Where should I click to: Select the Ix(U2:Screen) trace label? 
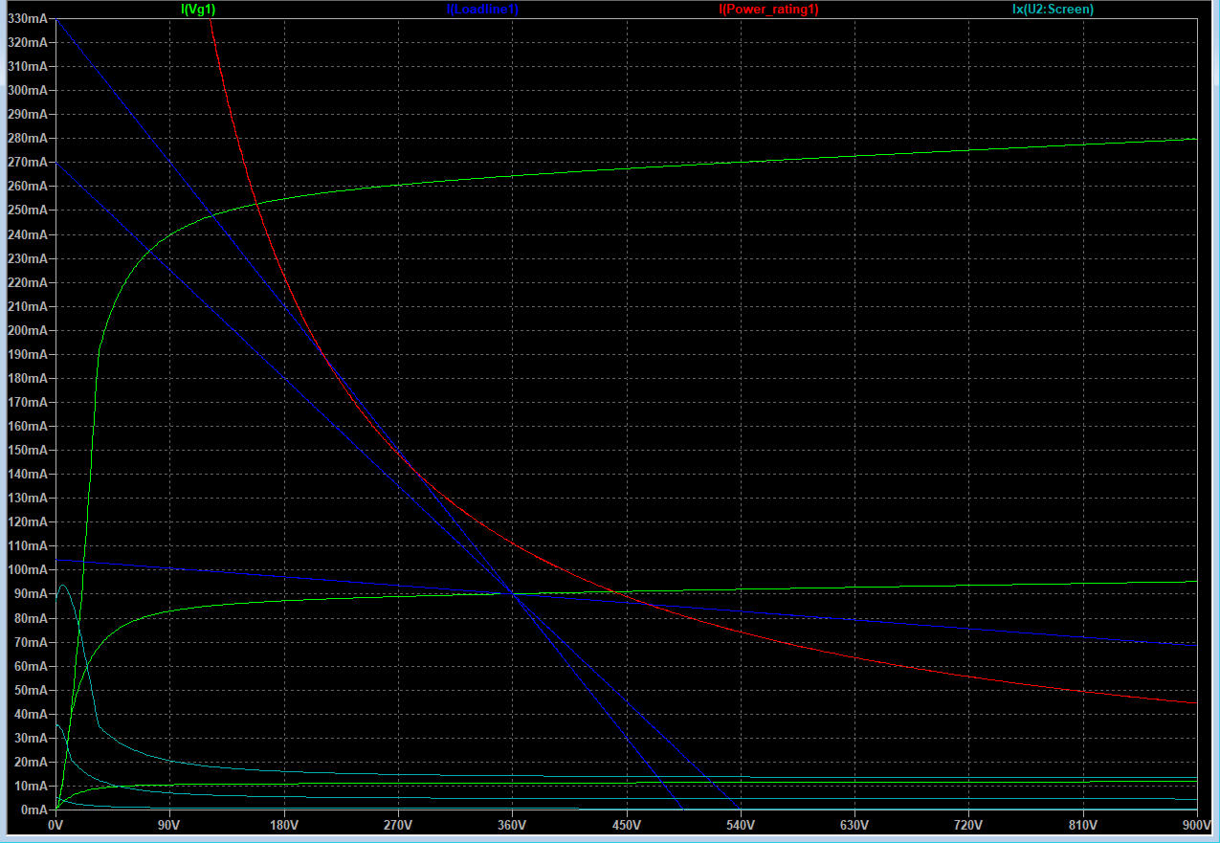(1053, 9)
